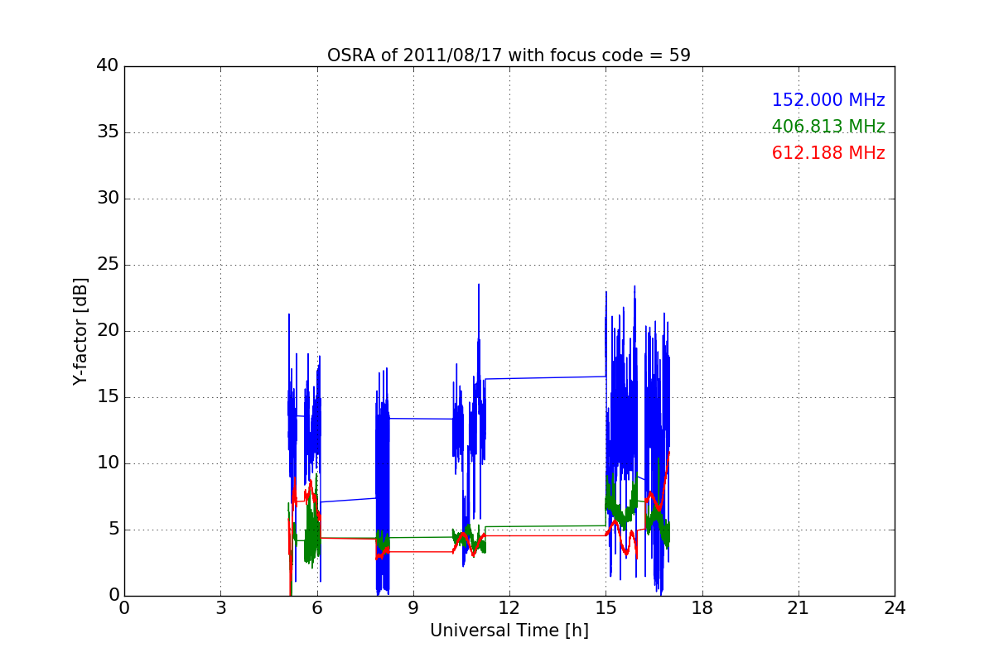This screenshot has height=662, width=994.
Task: Click the x-axis tick label 24
Action: coord(895,608)
